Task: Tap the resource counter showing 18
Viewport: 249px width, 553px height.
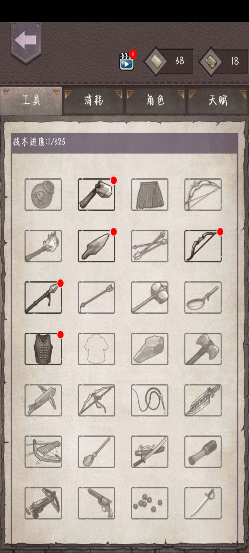Action: pos(224,62)
